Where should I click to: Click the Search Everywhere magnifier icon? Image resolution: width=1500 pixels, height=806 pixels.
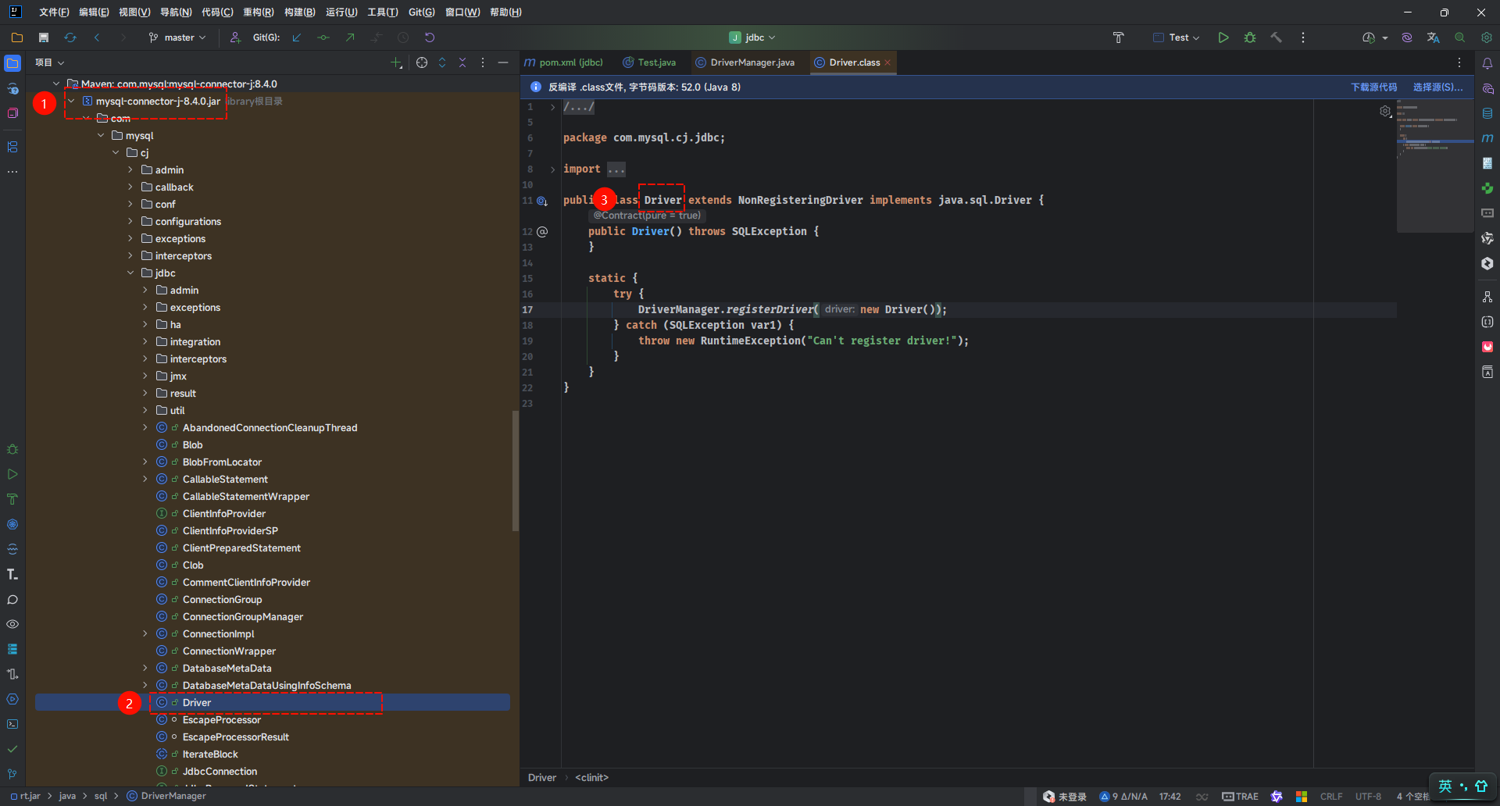click(1459, 37)
